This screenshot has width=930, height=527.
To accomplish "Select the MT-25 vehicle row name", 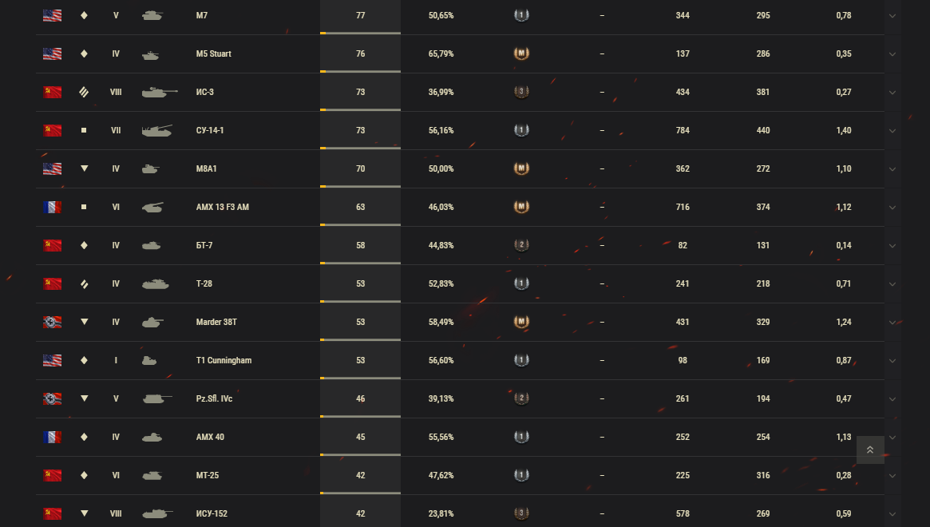I will (208, 475).
